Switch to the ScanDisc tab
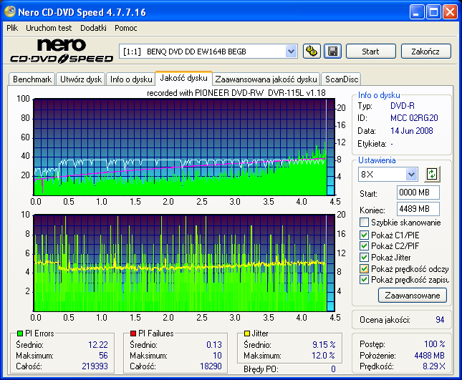The image size is (462, 380). coord(341,79)
